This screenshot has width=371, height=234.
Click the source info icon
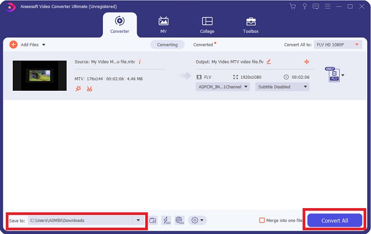pyautogui.click(x=140, y=62)
